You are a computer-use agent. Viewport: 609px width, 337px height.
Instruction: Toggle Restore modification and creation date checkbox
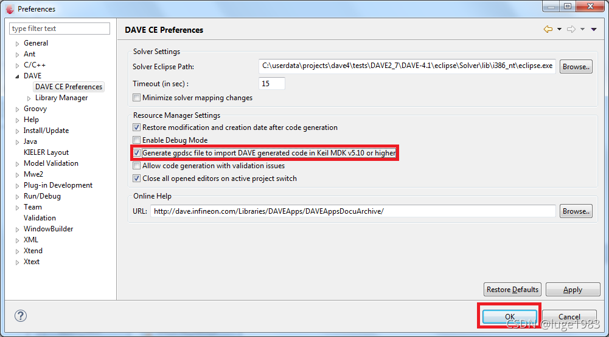point(136,127)
